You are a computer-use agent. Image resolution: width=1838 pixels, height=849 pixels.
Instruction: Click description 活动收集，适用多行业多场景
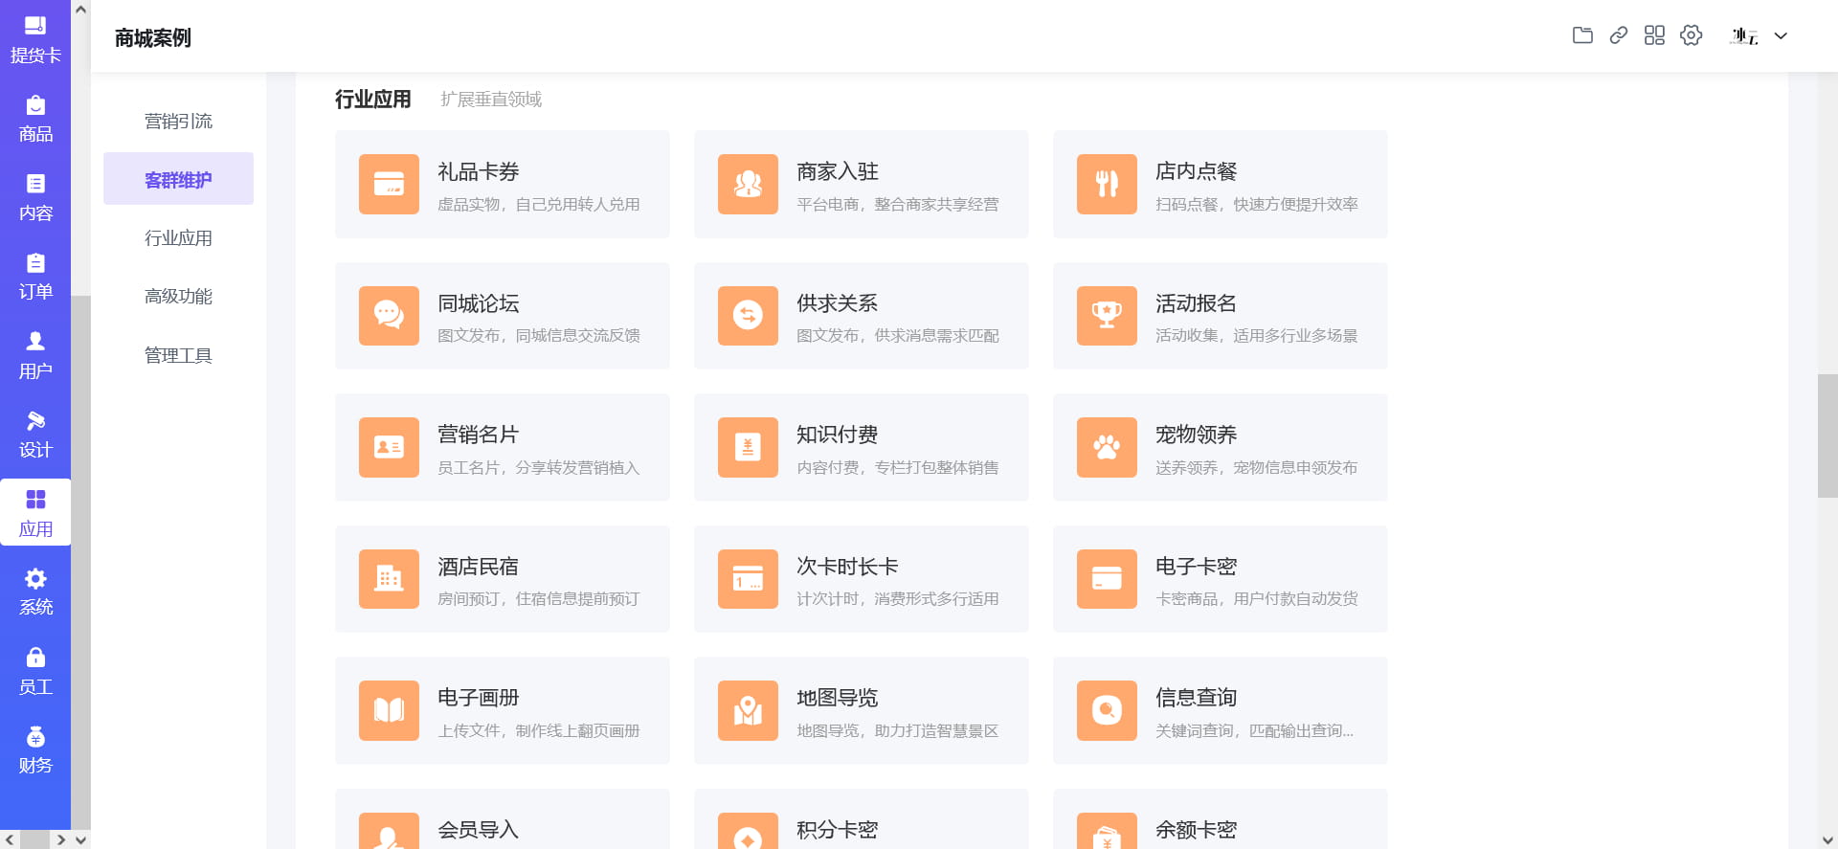click(1257, 335)
